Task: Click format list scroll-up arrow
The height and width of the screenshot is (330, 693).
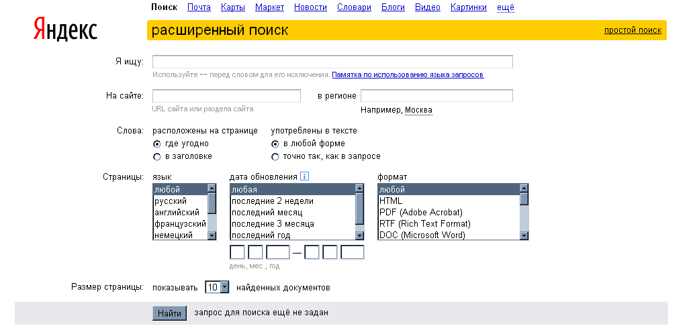Action: 524,188
